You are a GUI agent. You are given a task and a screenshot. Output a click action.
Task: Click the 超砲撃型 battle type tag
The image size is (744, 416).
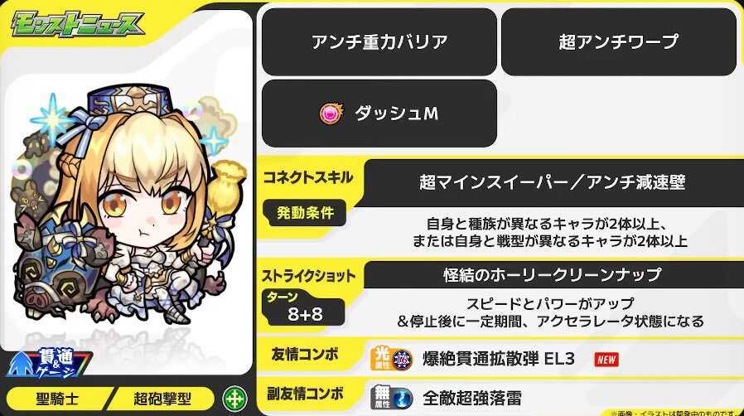(x=162, y=399)
